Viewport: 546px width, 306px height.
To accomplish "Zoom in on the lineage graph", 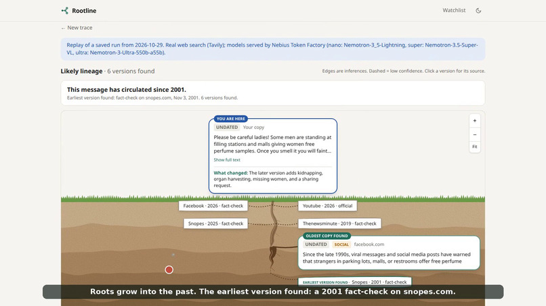I will pos(475,121).
